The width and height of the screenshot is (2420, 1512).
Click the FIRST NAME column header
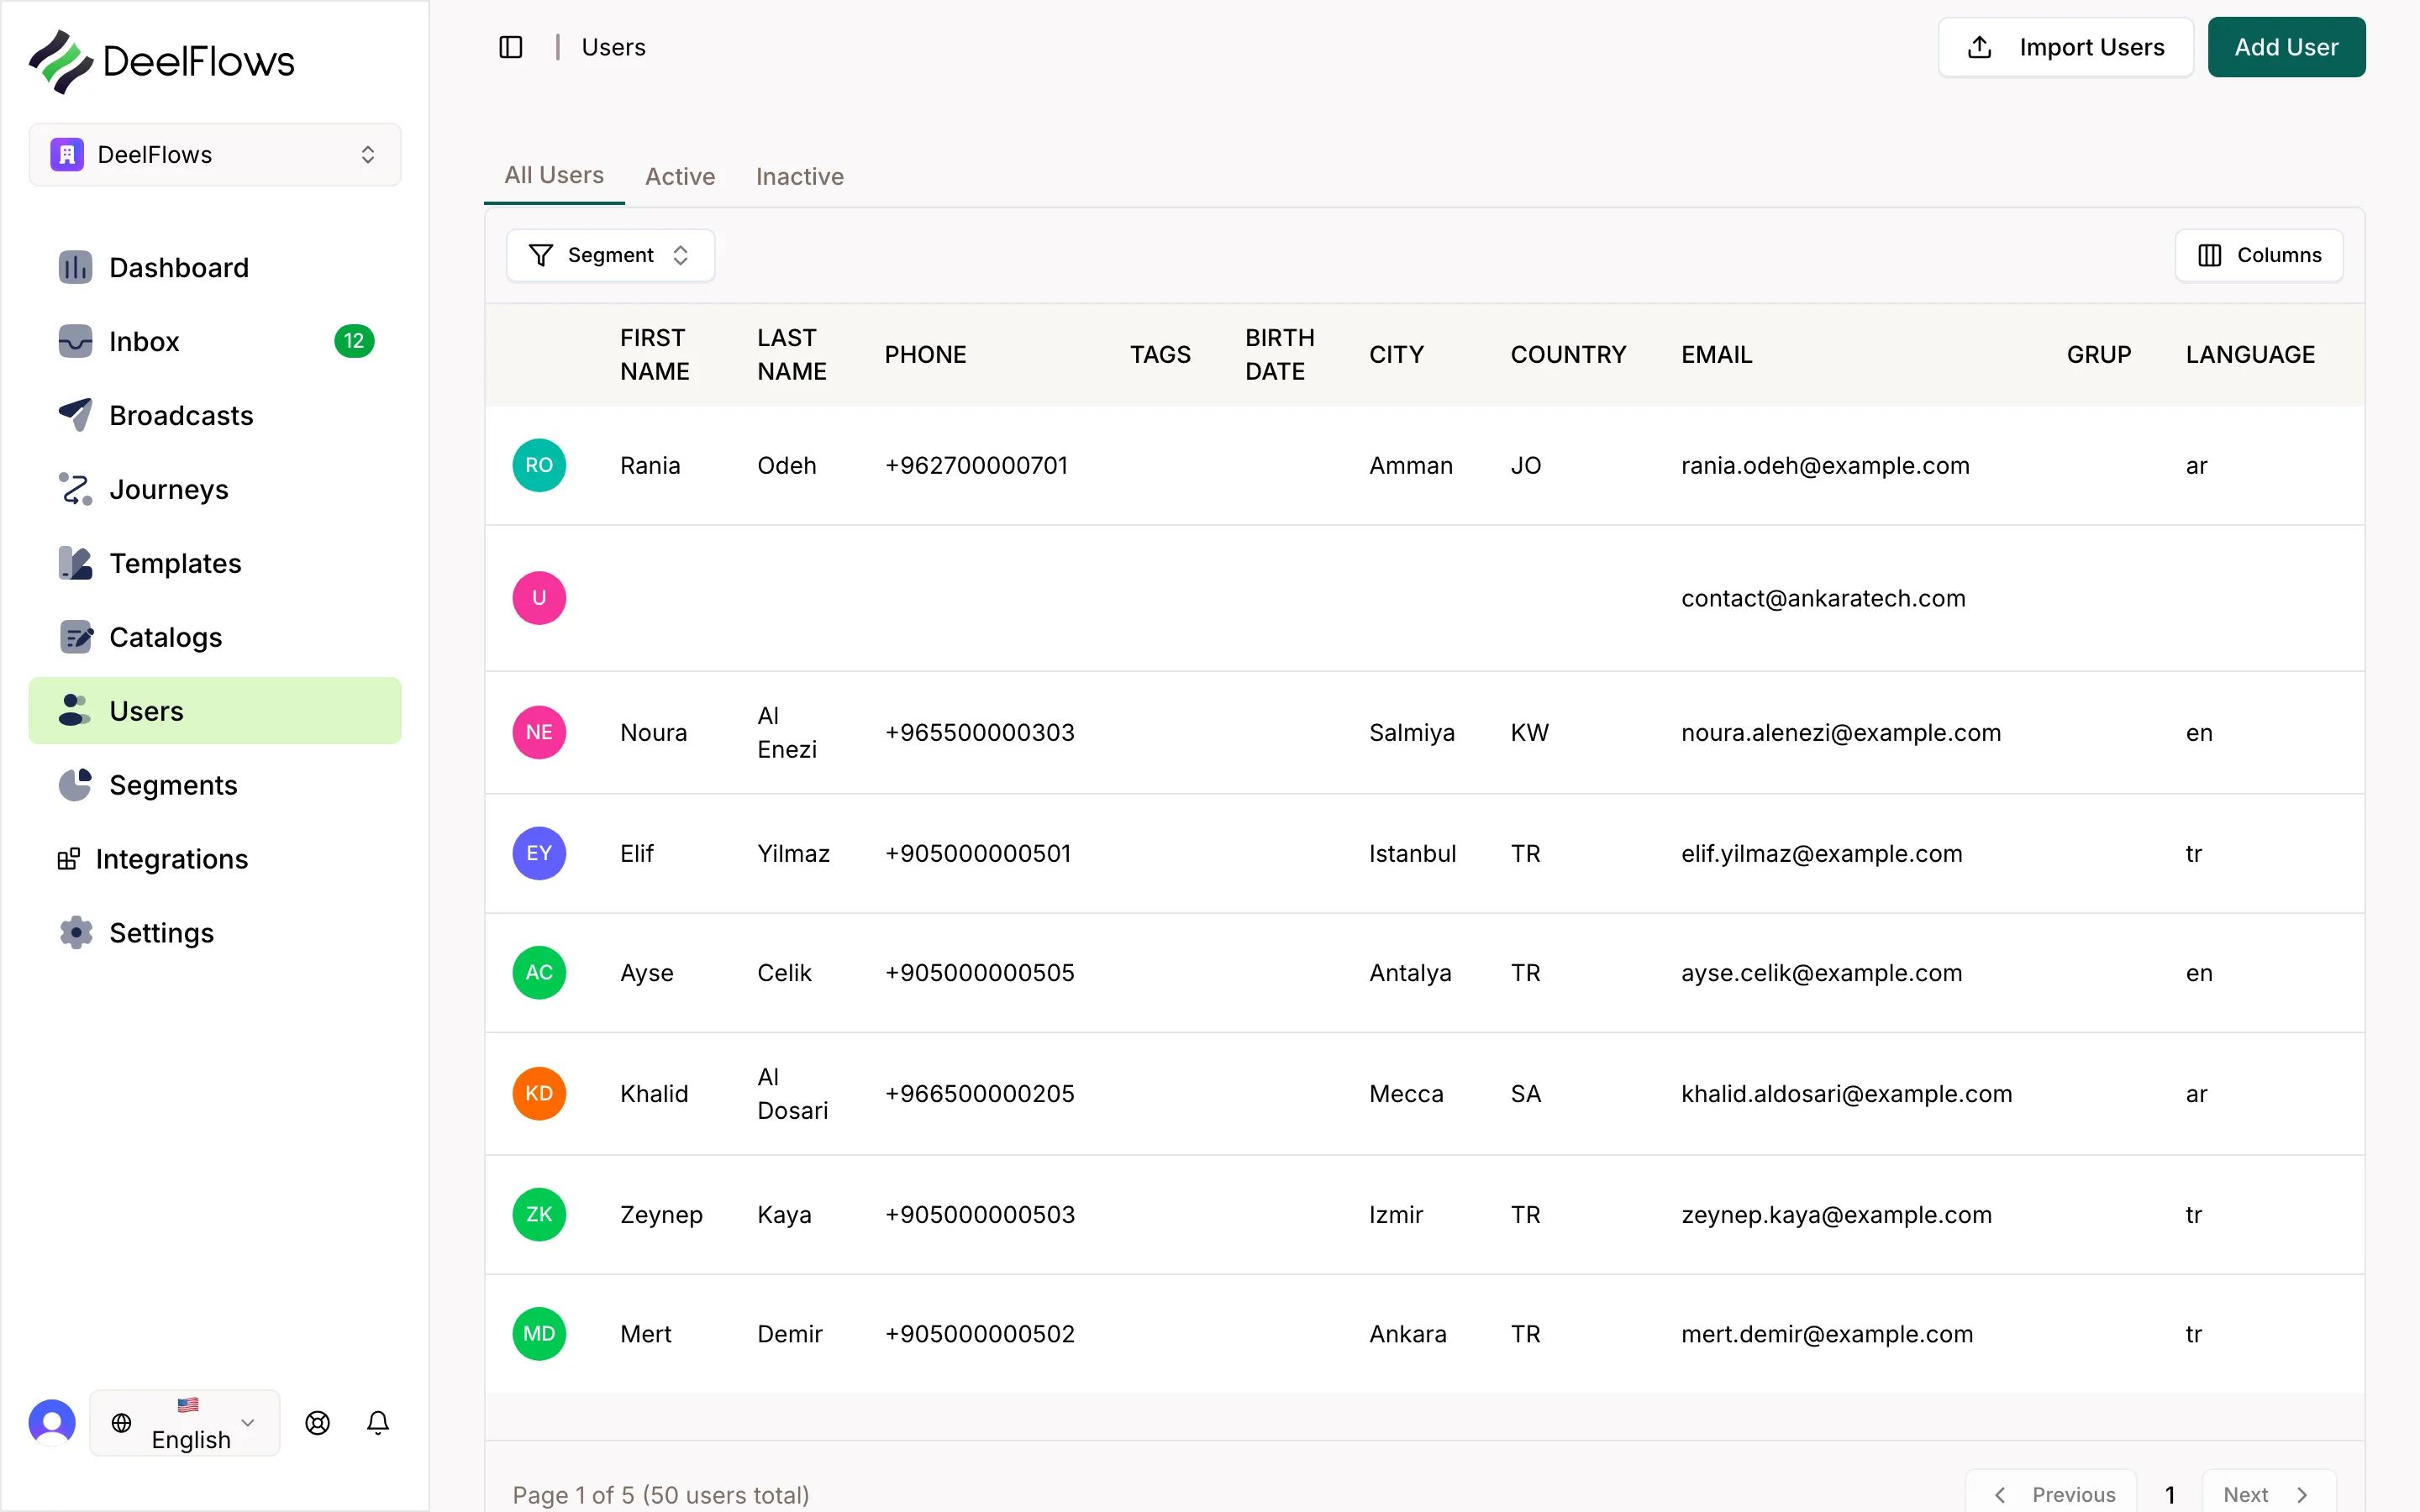pos(655,354)
